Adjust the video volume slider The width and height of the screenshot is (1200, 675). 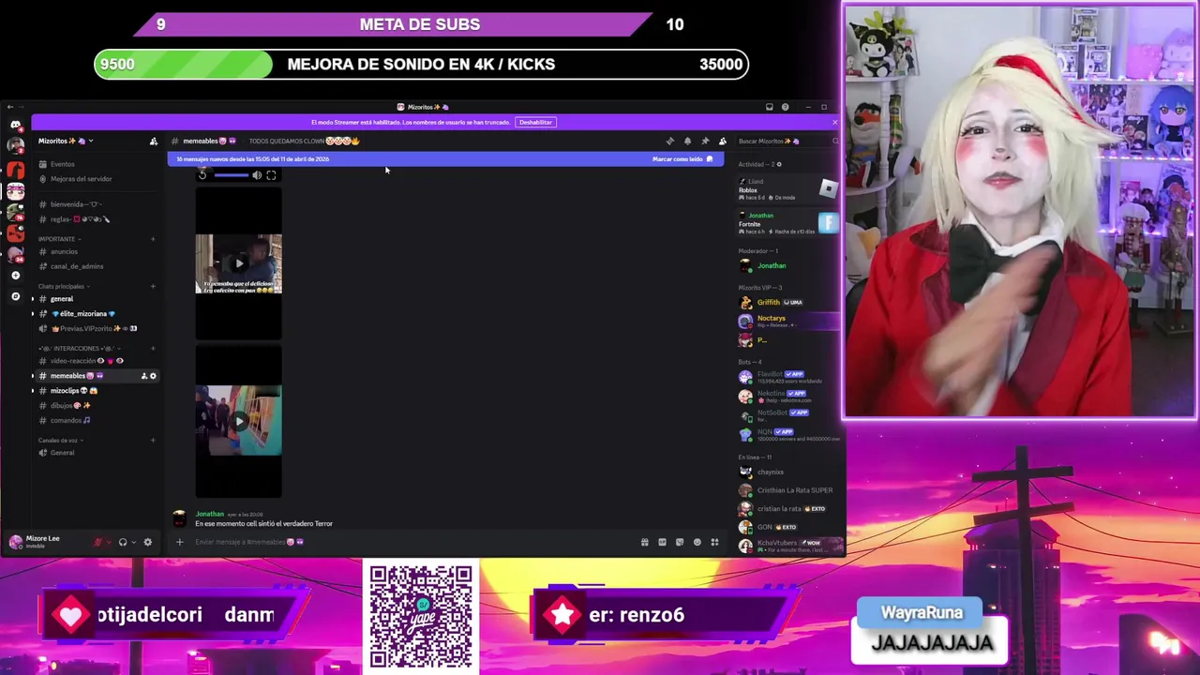tap(231, 175)
